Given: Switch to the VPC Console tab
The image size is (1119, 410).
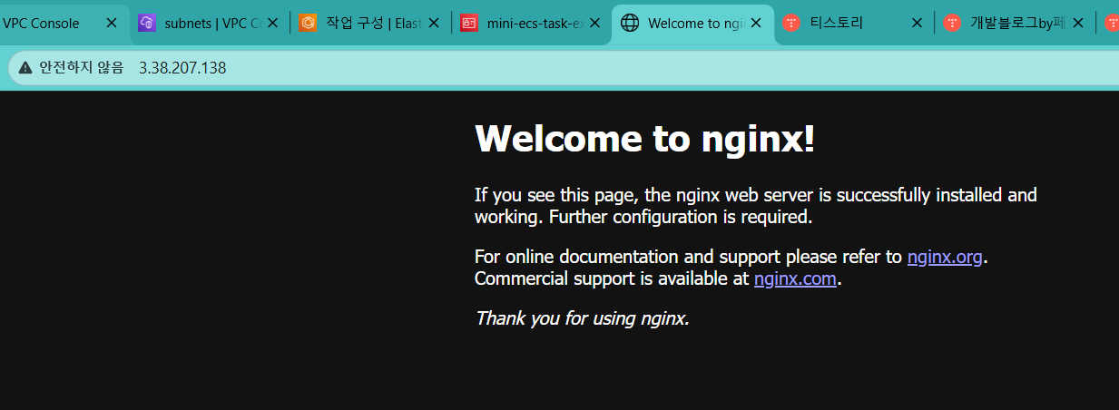Looking at the screenshot, I should click(61, 24).
